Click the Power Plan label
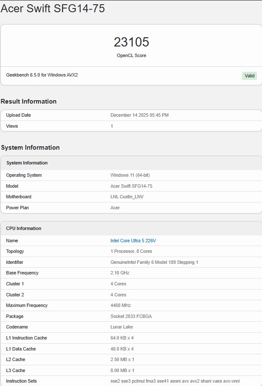Viewport: 262px width, 386px height. click(17, 208)
